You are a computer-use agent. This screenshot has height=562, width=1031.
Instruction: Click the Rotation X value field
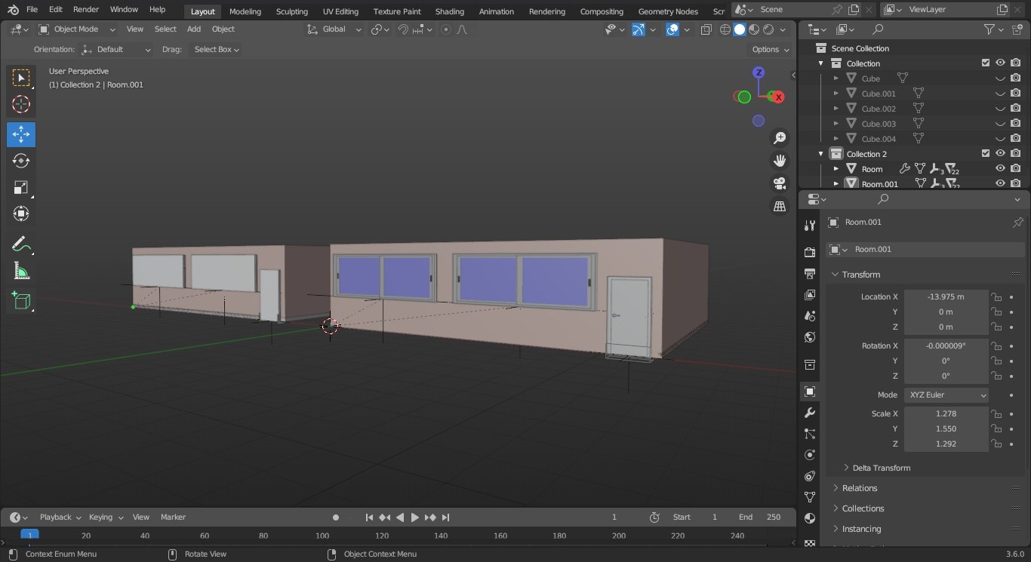click(946, 345)
